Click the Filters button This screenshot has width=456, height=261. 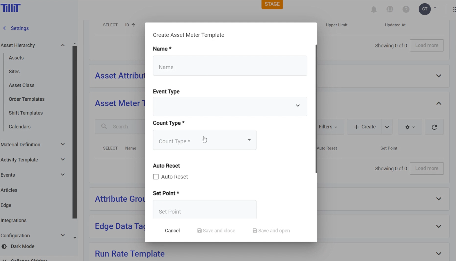pyautogui.click(x=328, y=127)
